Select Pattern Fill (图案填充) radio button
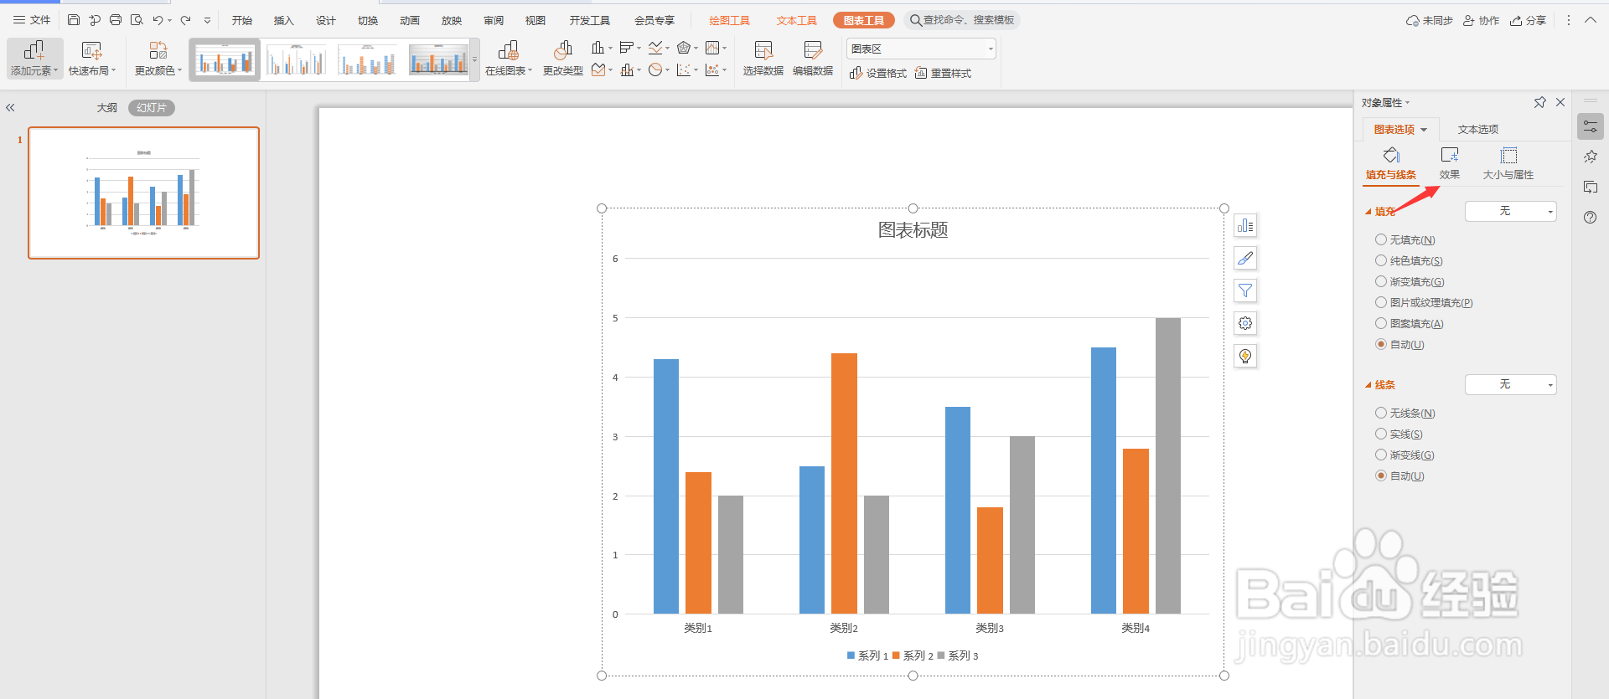Screen dimensions: 1609x699 tap(1381, 323)
